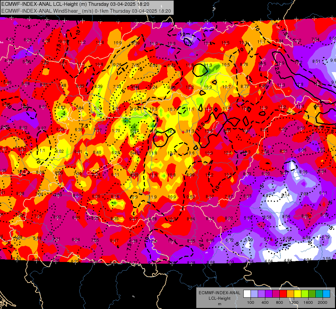Image resolution: width=336 pixels, height=309 pixels.
Task: Click the grid point value 5.16
Action: [x=268, y=239]
